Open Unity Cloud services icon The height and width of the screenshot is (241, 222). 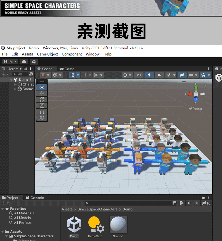click(x=24, y=61)
